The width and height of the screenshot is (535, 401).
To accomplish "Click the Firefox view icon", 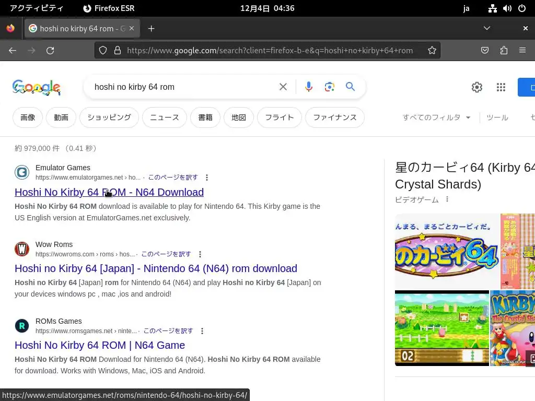I will pos(10,28).
